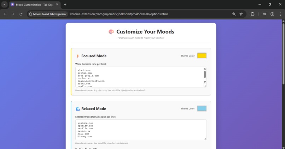Go forward to next page
The width and height of the screenshot is (285, 149).
[x=13, y=14]
